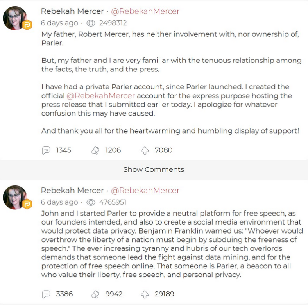Open the first post's Rebekah Mercer profile picture
The image size is (308, 305).
coord(15,18)
